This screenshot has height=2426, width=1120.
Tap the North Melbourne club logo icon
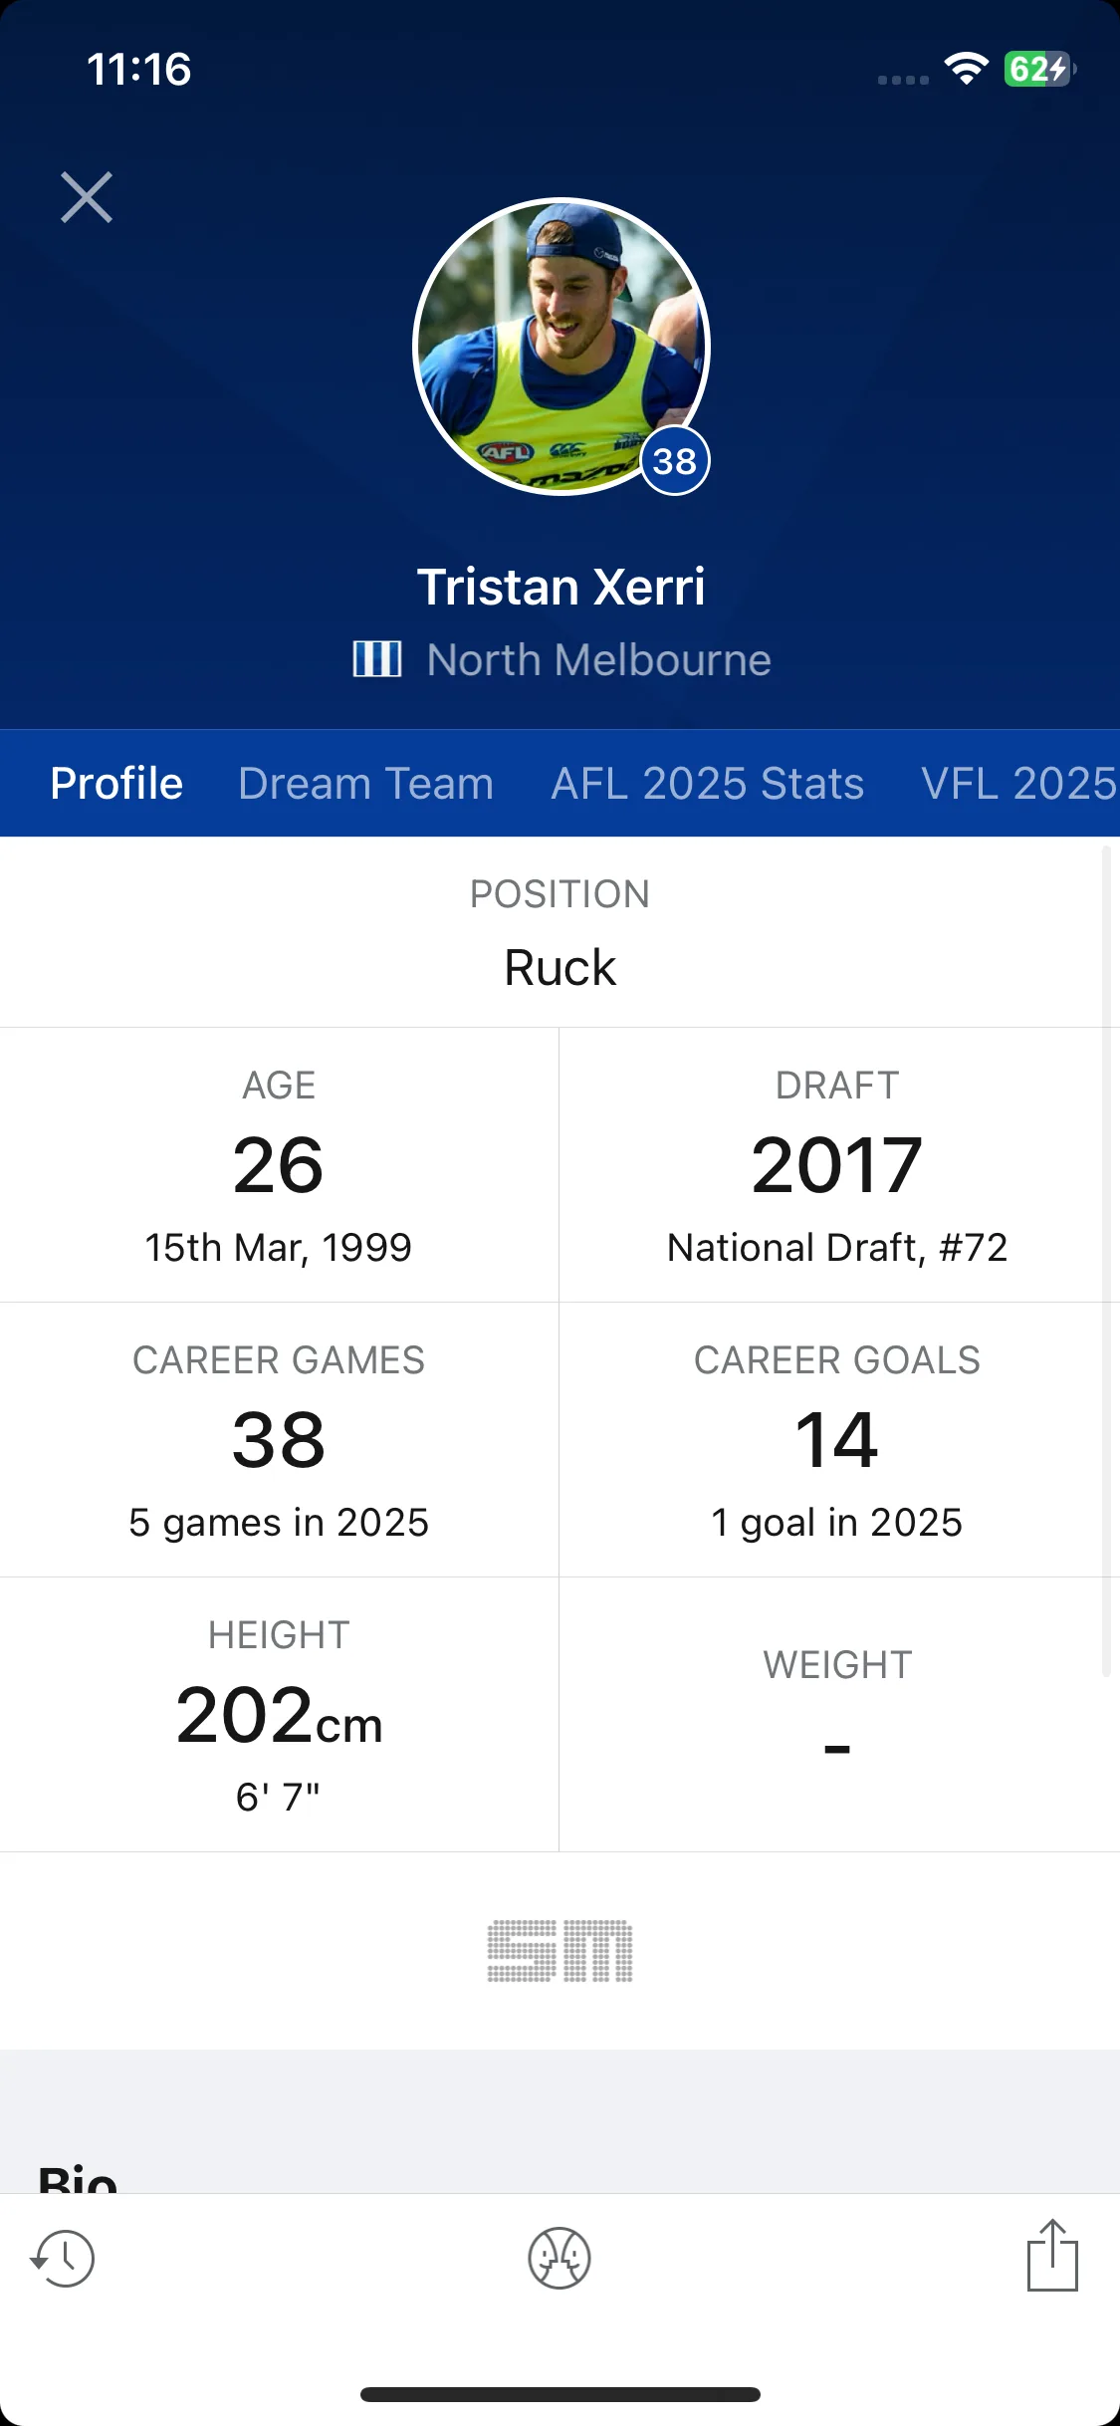coord(377,659)
